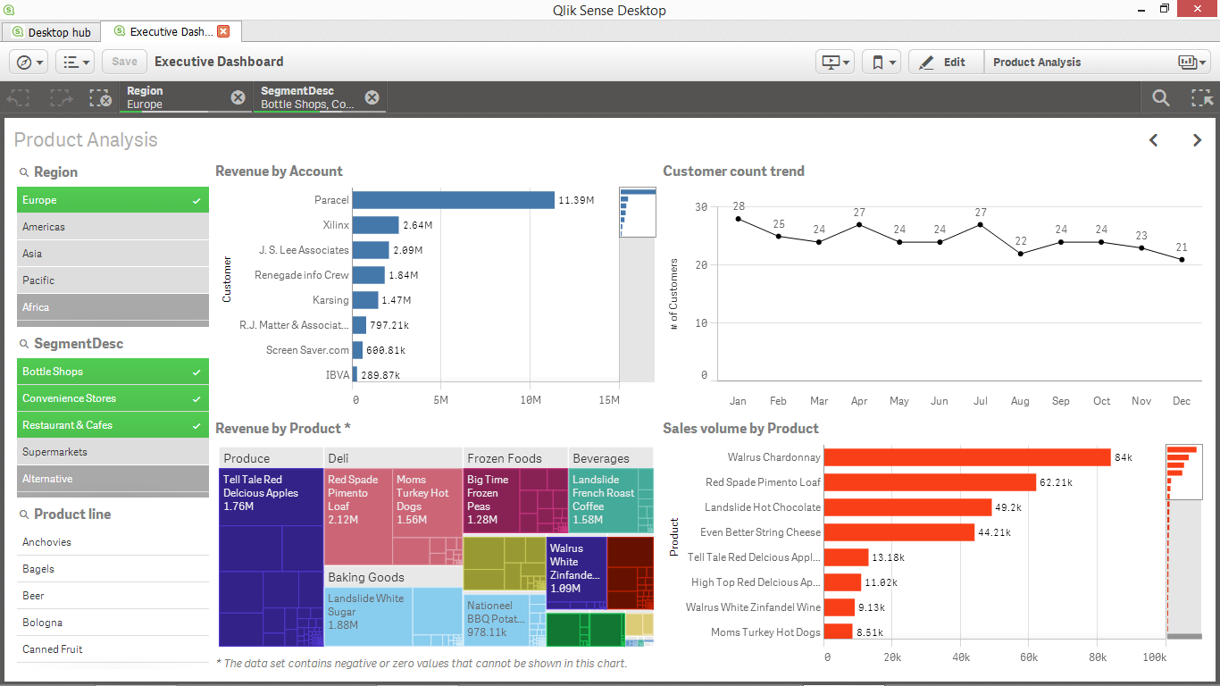Click the step back selection icon
Viewport: 1220px width, 686px height.
[20, 98]
